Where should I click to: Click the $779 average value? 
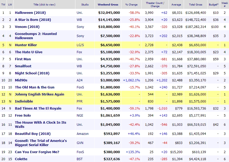pyautogui.click(x=179, y=109)
